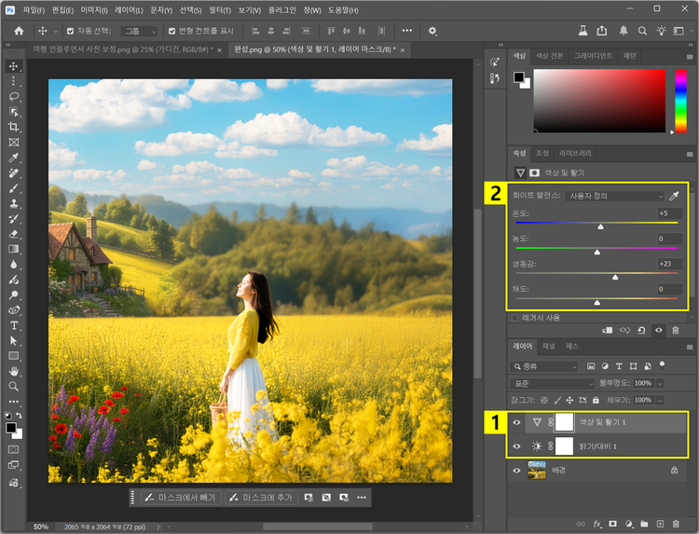Select the Hand tool

[14, 371]
